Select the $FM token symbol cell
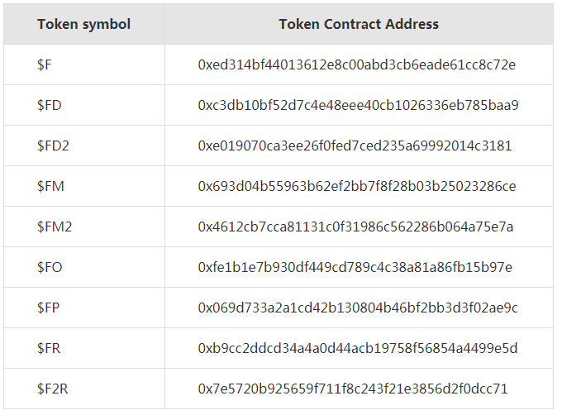Viewport: 562px width, 415px height. [x=50, y=186]
